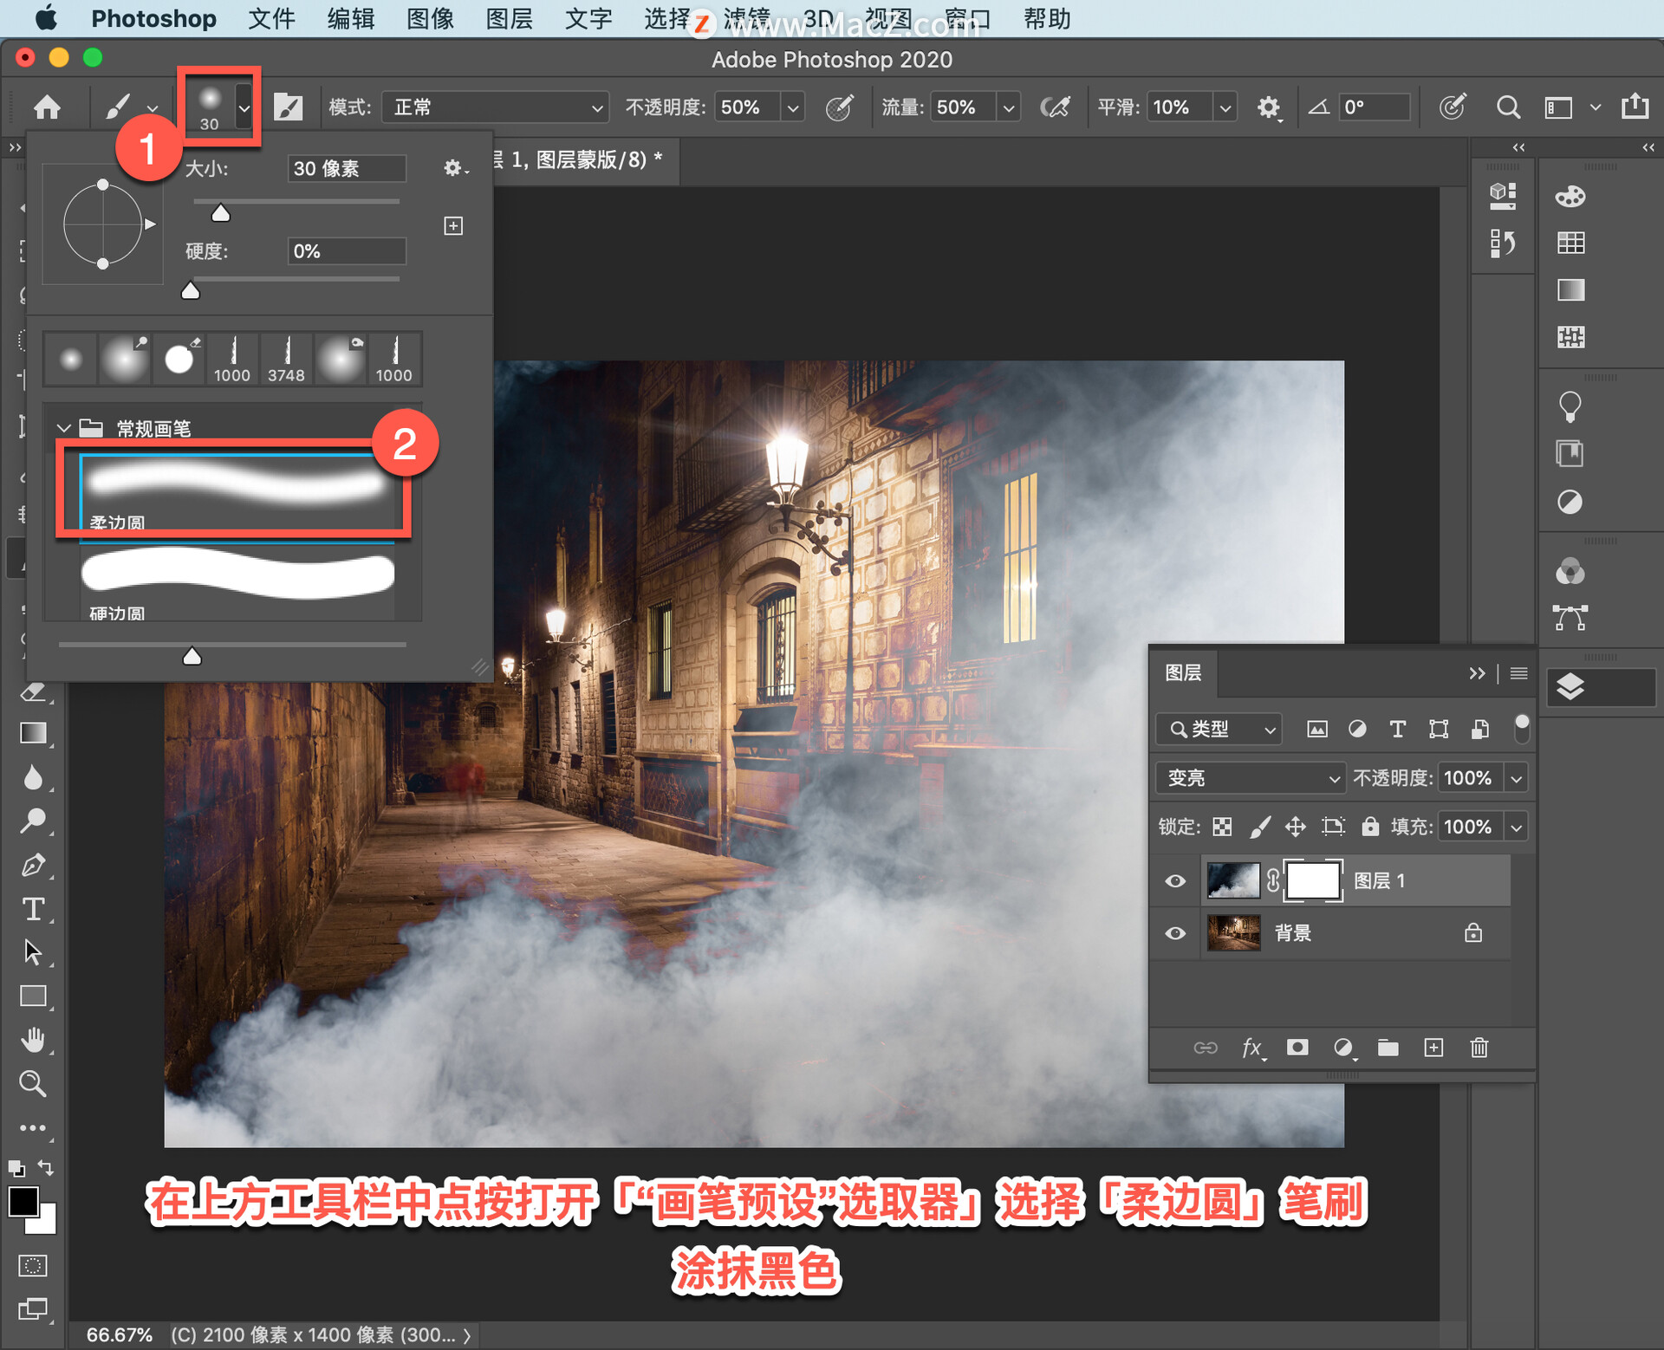
Task: Open the Swatches panel icon
Action: click(1570, 243)
